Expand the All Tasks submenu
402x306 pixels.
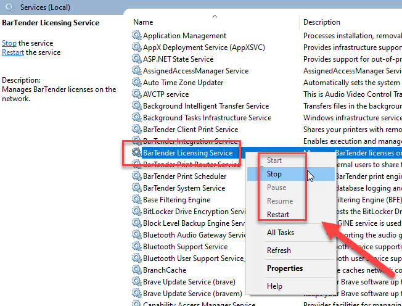click(281, 233)
